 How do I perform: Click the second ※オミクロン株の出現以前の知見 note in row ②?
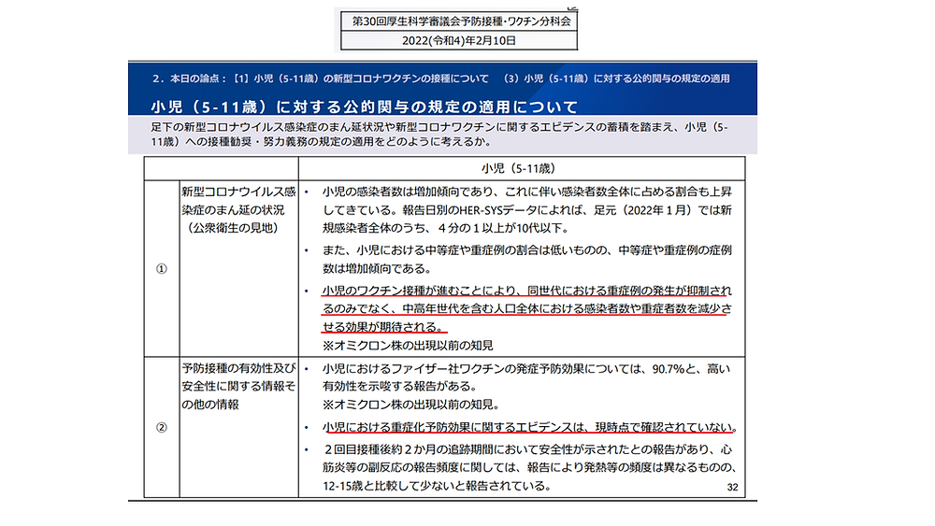(x=410, y=405)
